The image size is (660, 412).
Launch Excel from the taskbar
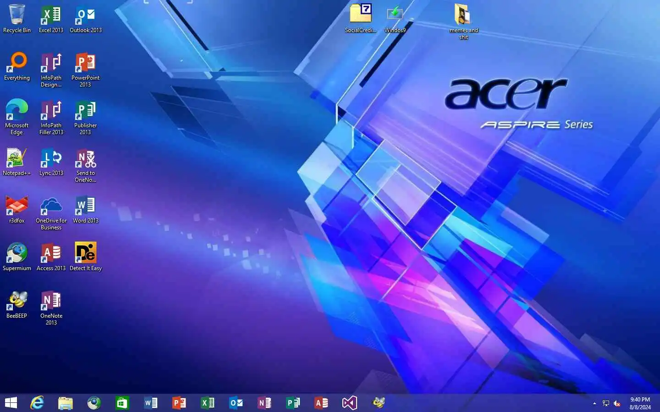point(208,403)
